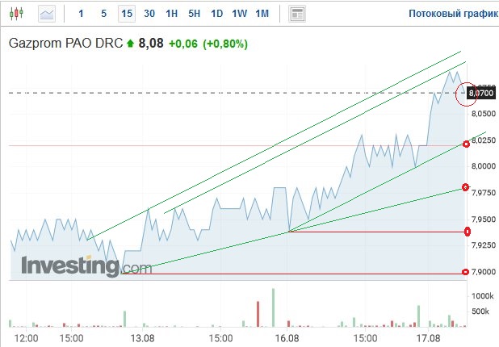Image resolution: width=499 pixels, height=347 pixels.
Task: Click the 17.08 date axis label
Action: point(429,338)
